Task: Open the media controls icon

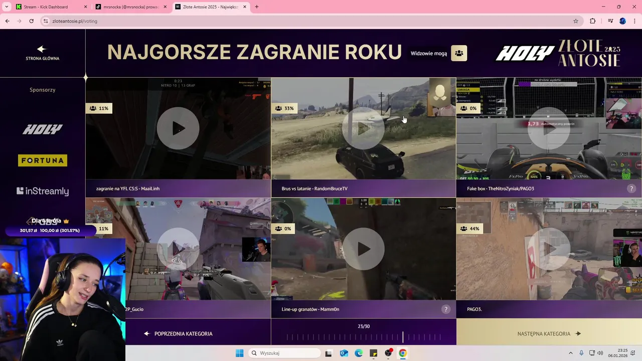Action: tap(610, 21)
